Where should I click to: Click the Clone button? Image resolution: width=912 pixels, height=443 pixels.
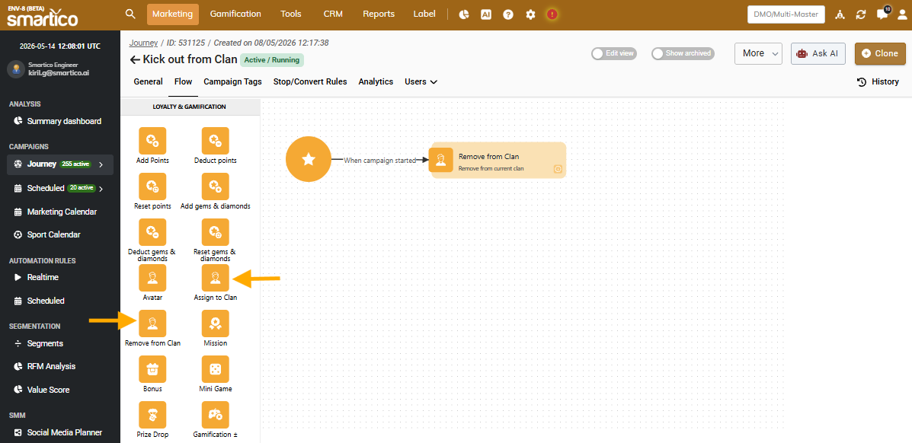(x=880, y=53)
